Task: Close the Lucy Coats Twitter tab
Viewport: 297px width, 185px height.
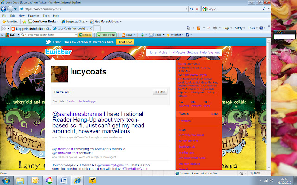Action: click(91, 29)
